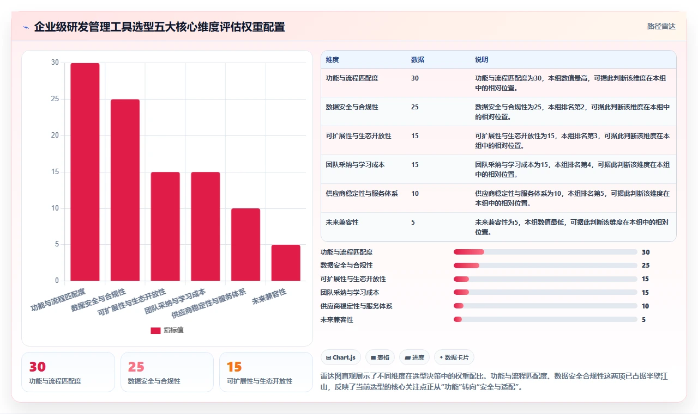Viewport: 698px width, 414px height.
Task: Open the stat card showing 30
Action: [x=68, y=372]
